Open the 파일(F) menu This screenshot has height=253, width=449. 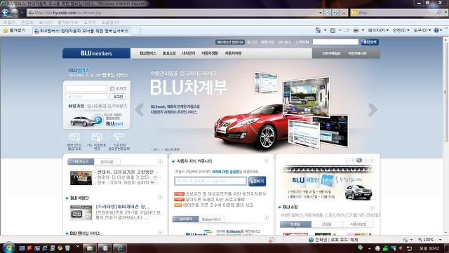(9, 22)
